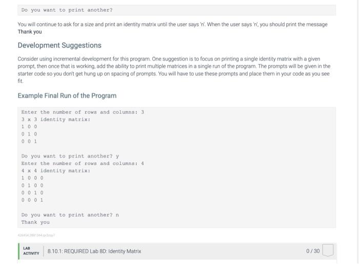Screen dimensions: 359x264
Task: Click the 3 x 3 identity matrix: output line
Action: coord(56,120)
